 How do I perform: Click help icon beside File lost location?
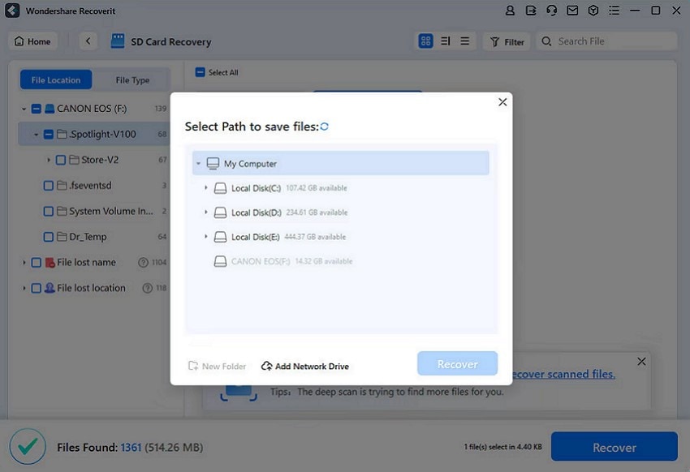(148, 288)
